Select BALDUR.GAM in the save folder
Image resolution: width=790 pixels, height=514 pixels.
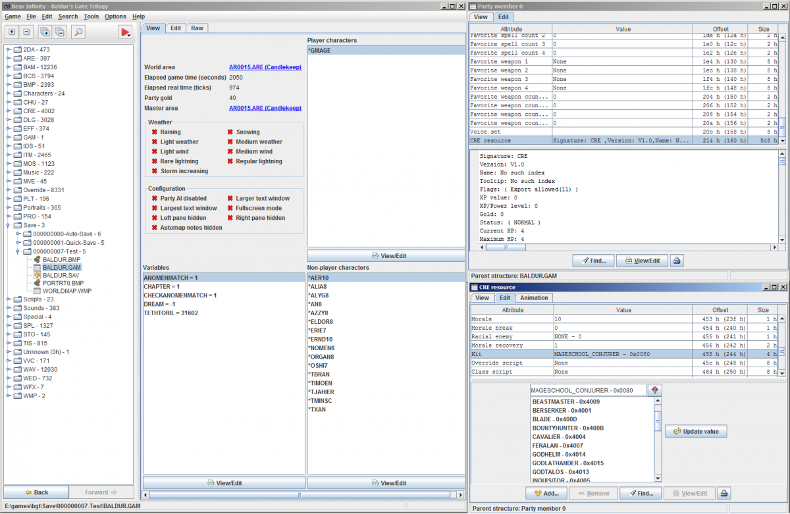click(61, 267)
